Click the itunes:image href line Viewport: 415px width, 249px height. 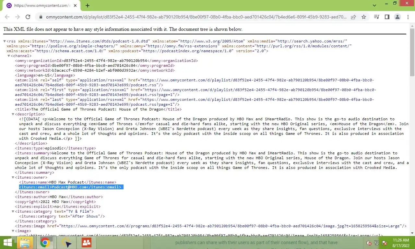[x=211, y=226]
